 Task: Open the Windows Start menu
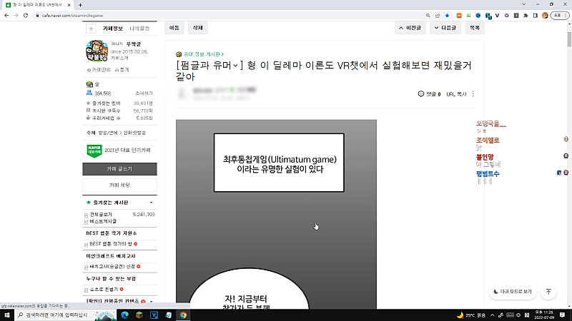(7, 315)
